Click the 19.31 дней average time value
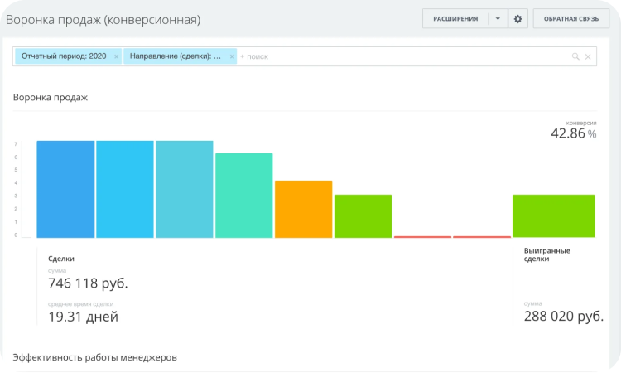 tap(83, 317)
